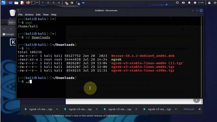Switch to workspace 2
Viewport: 217px width, 122px height.
48,3
